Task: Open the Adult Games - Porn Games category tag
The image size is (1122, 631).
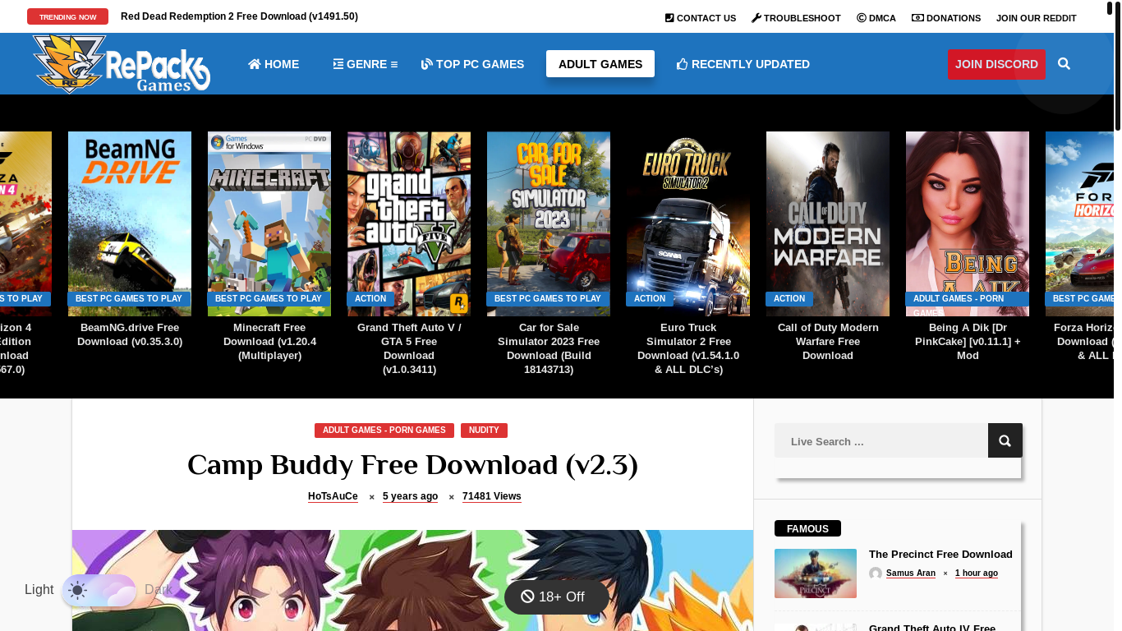Action: coord(384,431)
